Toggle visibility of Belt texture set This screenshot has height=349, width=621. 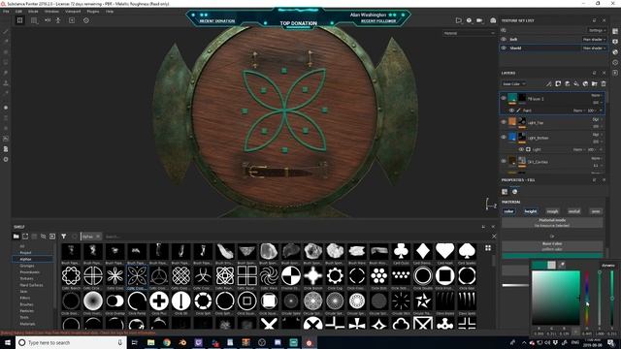(504, 39)
